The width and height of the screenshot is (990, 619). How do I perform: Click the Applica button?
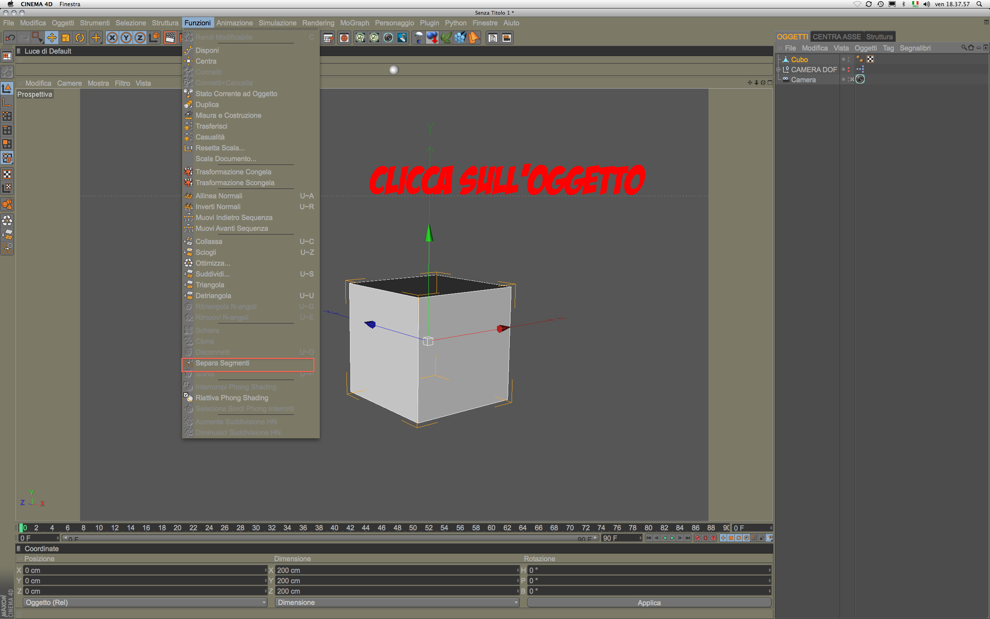coord(649,602)
